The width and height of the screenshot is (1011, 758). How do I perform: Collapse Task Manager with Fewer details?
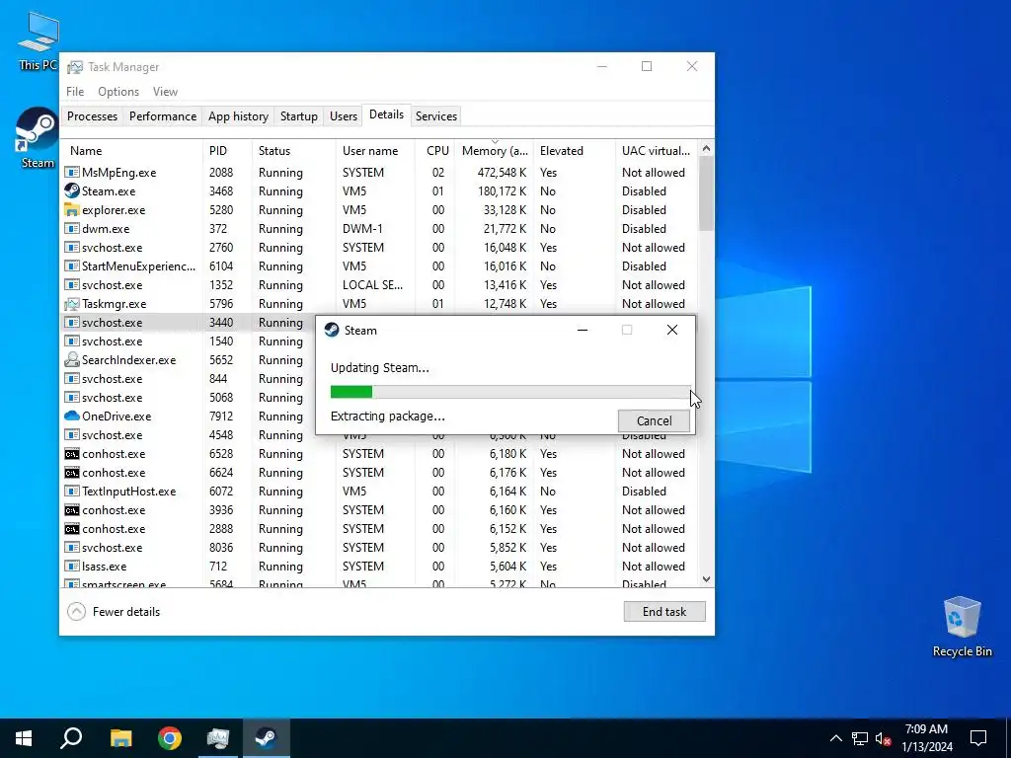(114, 612)
